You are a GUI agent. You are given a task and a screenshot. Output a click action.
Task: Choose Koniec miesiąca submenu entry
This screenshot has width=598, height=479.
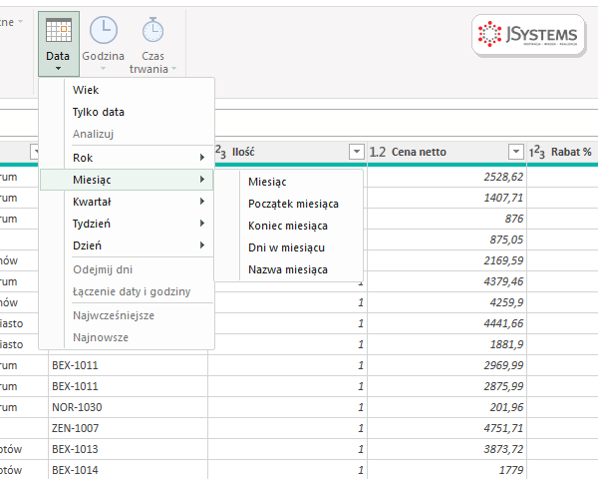click(x=289, y=226)
